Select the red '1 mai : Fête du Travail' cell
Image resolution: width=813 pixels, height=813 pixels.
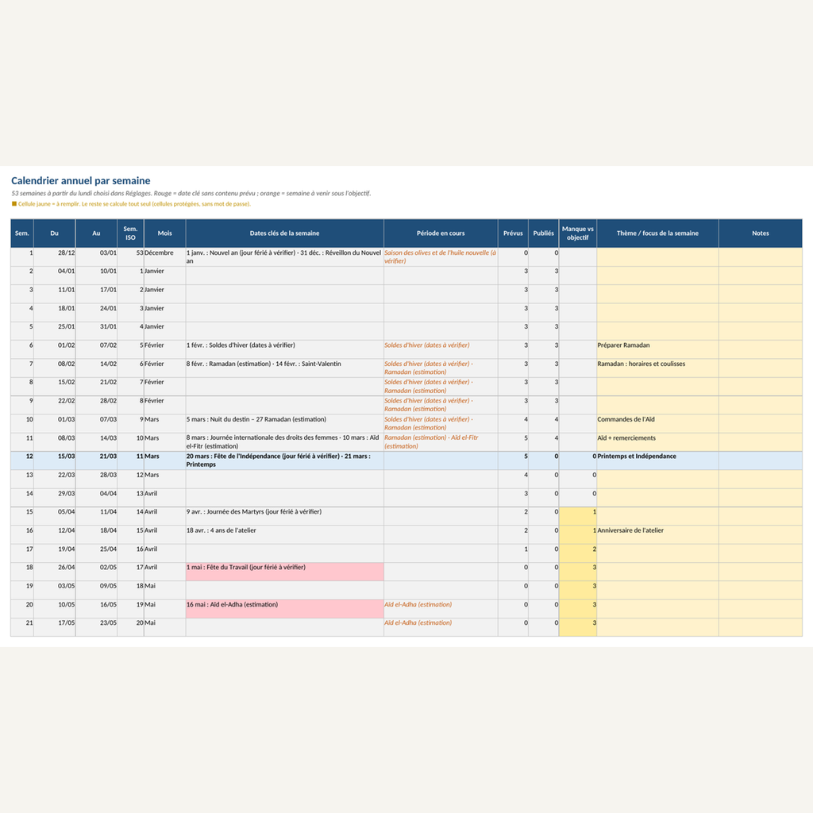pyautogui.click(x=285, y=572)
